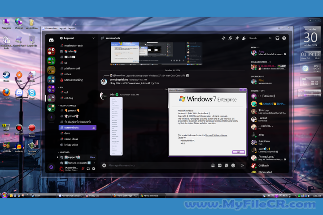Screen dimensions: 323x215
Task: Open the Inbox icon in header
Action: 277,38
